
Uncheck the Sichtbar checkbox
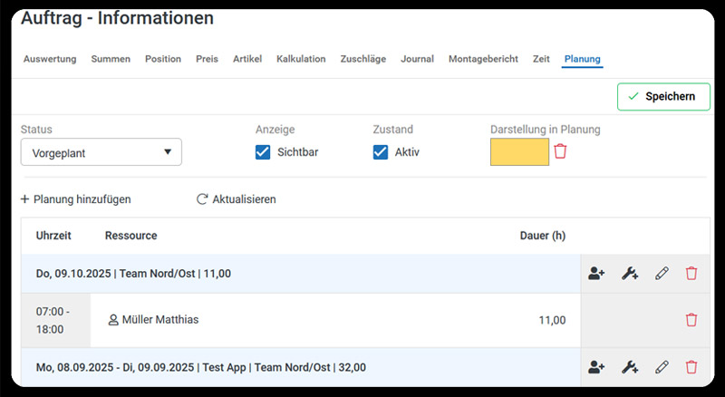click(264, 152)
